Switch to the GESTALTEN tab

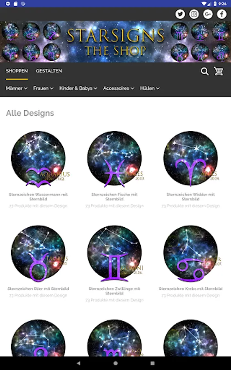[49, 71]
